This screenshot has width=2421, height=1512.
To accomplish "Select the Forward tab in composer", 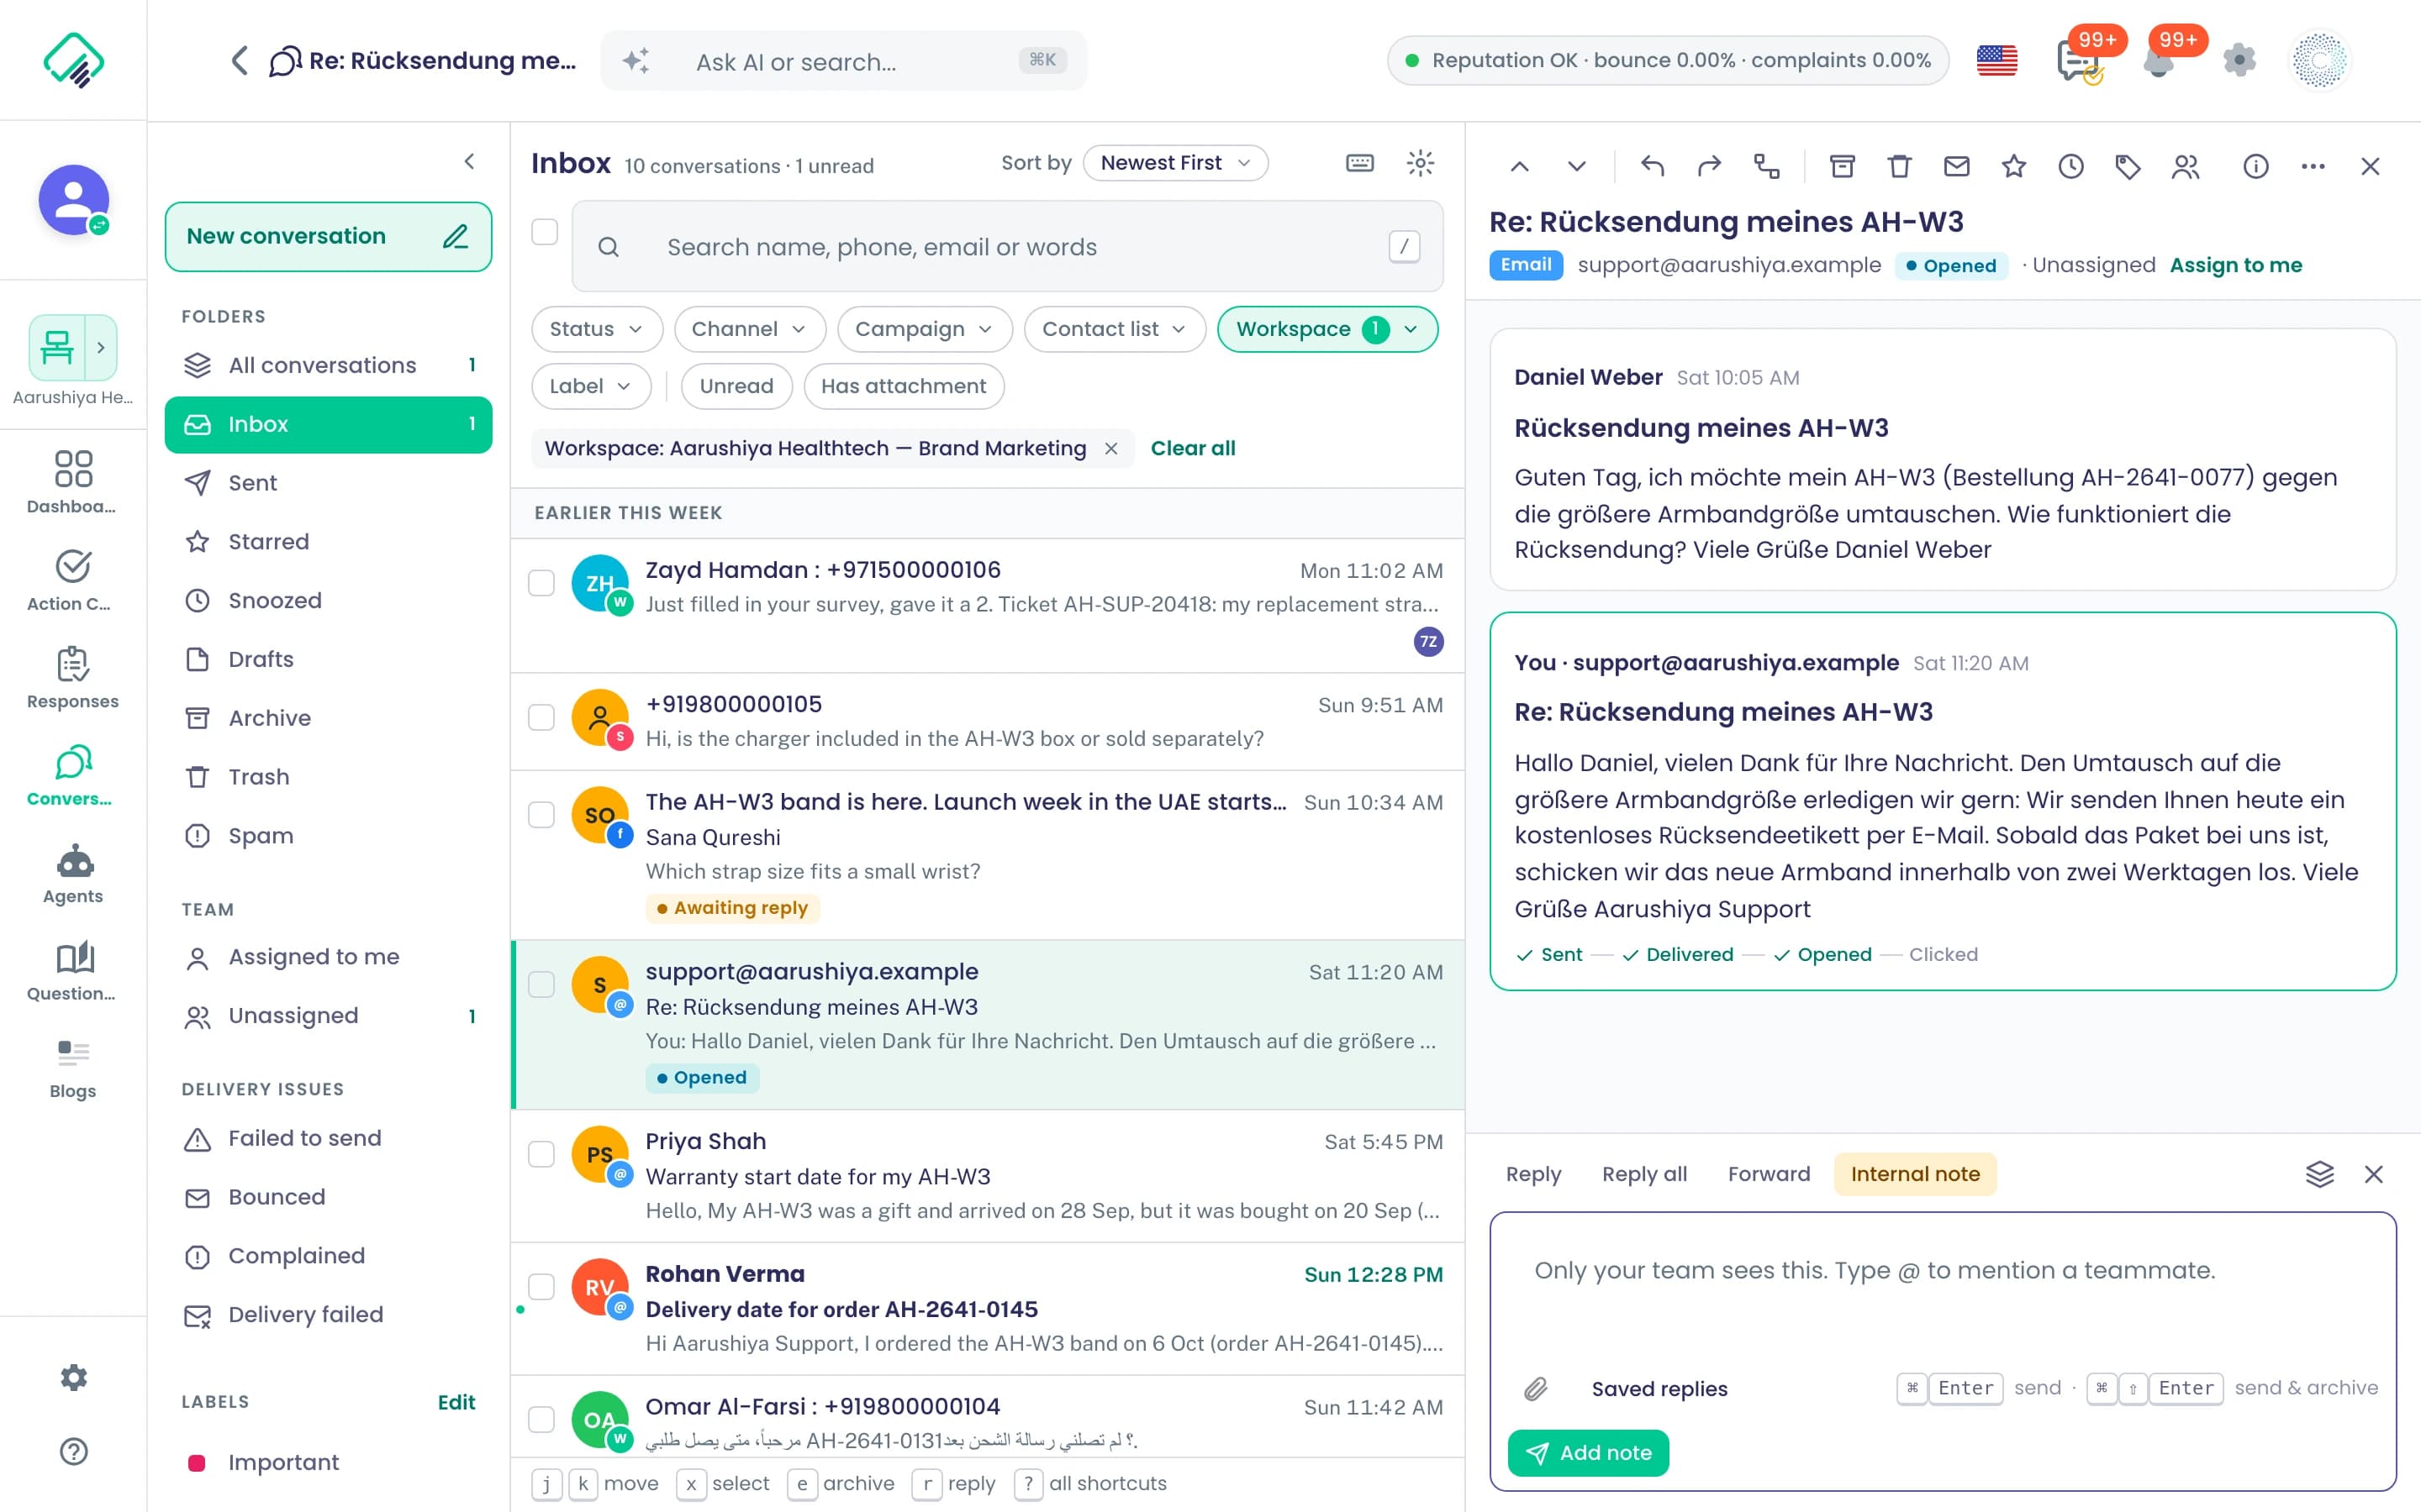I will point(1769,1174).
